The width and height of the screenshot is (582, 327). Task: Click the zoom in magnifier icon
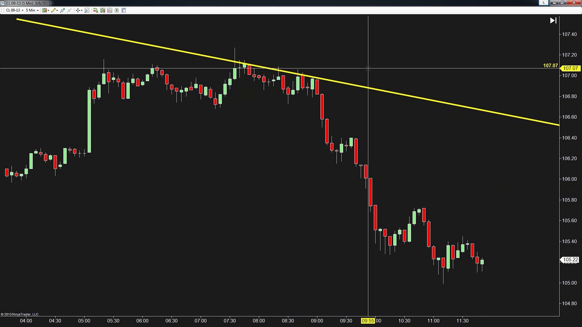tap(63, 10)
